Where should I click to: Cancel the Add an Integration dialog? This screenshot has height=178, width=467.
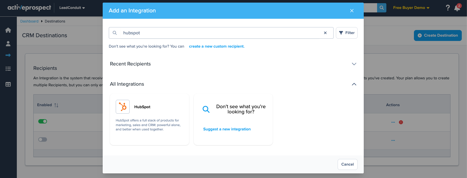347,164
